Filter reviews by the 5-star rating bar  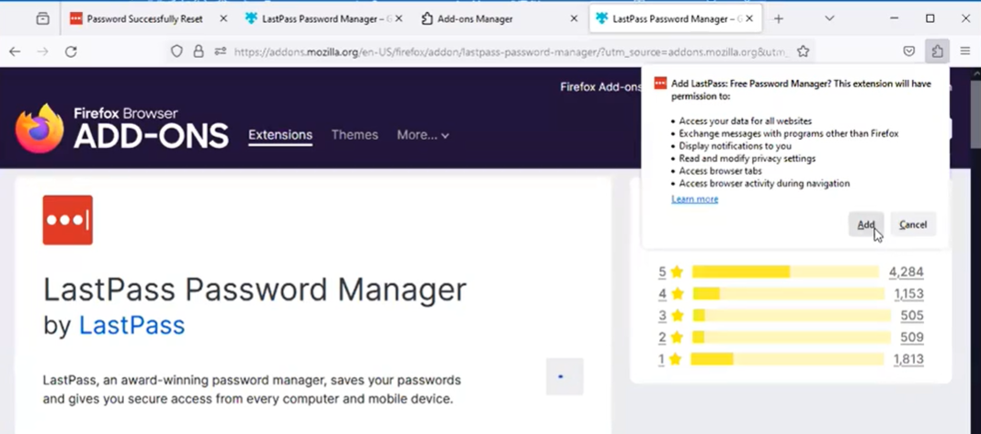click(785, 272)
